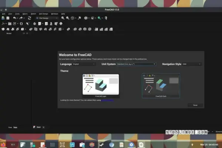Click the Save document icon
Image resolution: width=222 pixels, height=148 pixels.
tap(8, 18)
